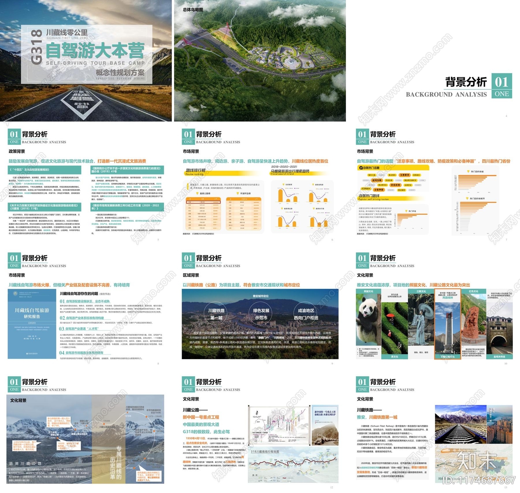Open the blue 川藏线自驾旅游研究报告 cover image
Viewport: 520px width, 493px height.
(32, 324)
